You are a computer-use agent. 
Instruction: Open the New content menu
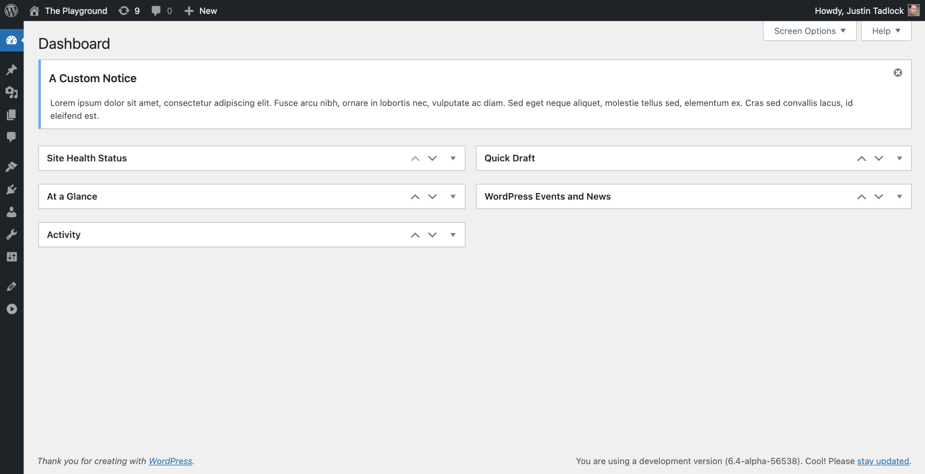pyautogui.click(x=201, y=10)
